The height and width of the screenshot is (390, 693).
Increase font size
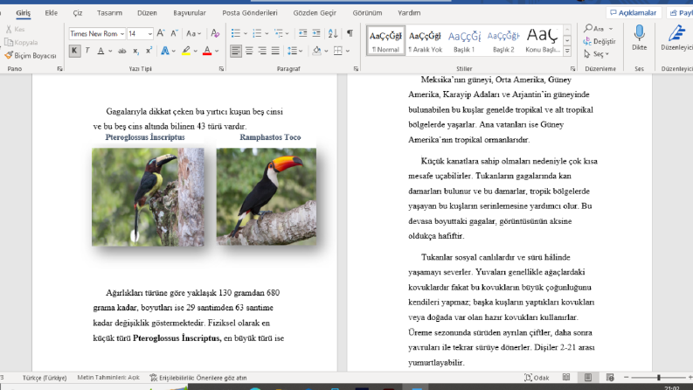click(x=161, y=33)
